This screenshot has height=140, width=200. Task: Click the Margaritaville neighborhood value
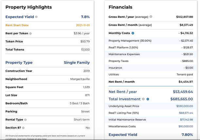click(80, 79)
